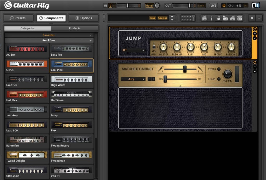Click microphone B icon in Matched Cabinet
The height and width of the screenshot is (180, 266).
click(200, 69)
